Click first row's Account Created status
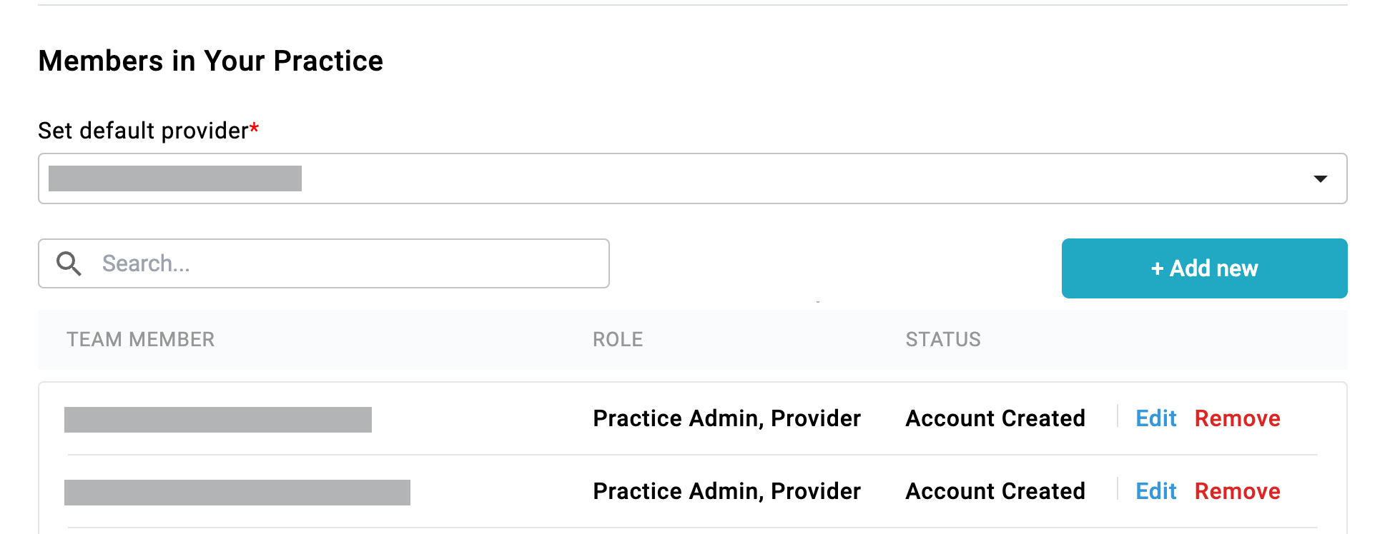1390x534 pixels. 995,418
